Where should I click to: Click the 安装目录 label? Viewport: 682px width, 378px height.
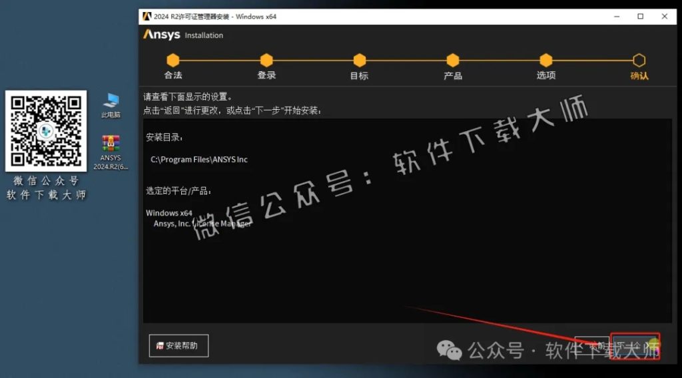(x=164, y=137)
